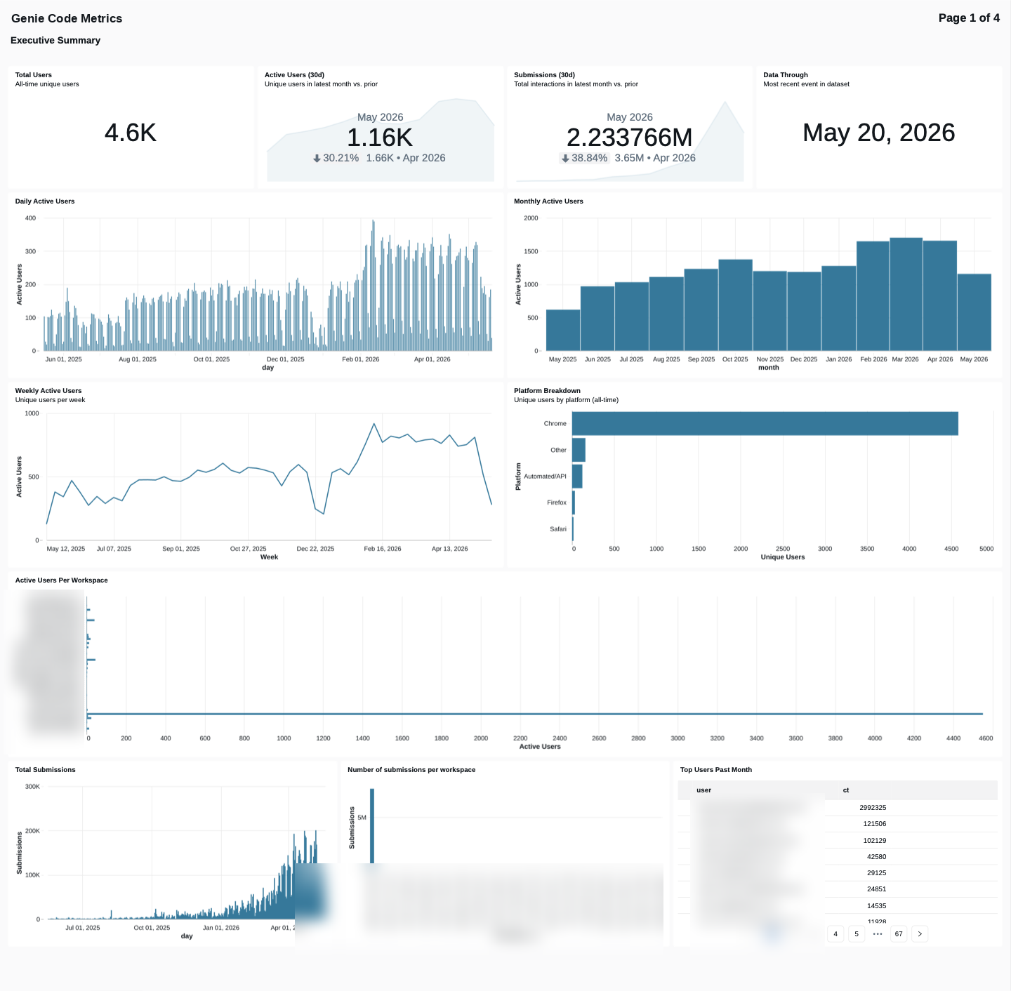
Task: Click the 38.84% decrease indicator
Action: click(584, 158)
